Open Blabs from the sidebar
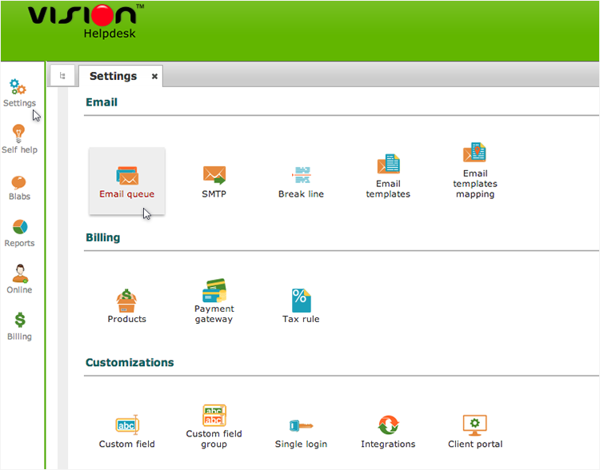Screen dimensions: 600x470 point(19,186)
